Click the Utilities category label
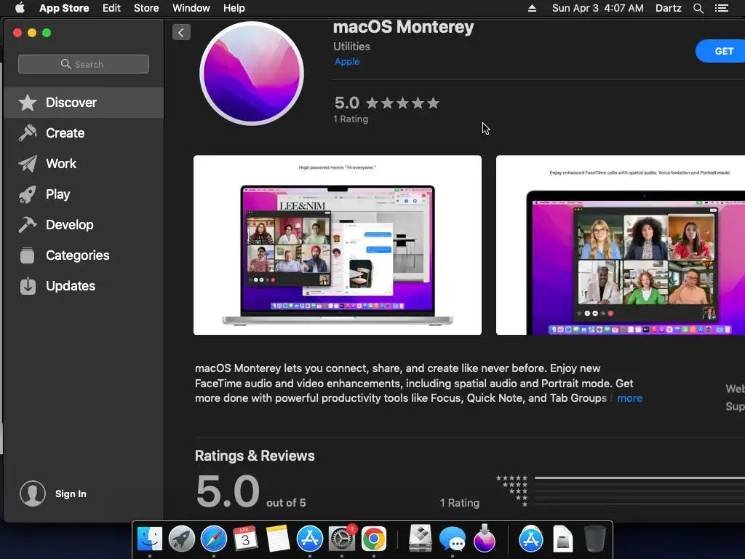The width and height of the screenshot is (745, 559). (x=351, y=46)
